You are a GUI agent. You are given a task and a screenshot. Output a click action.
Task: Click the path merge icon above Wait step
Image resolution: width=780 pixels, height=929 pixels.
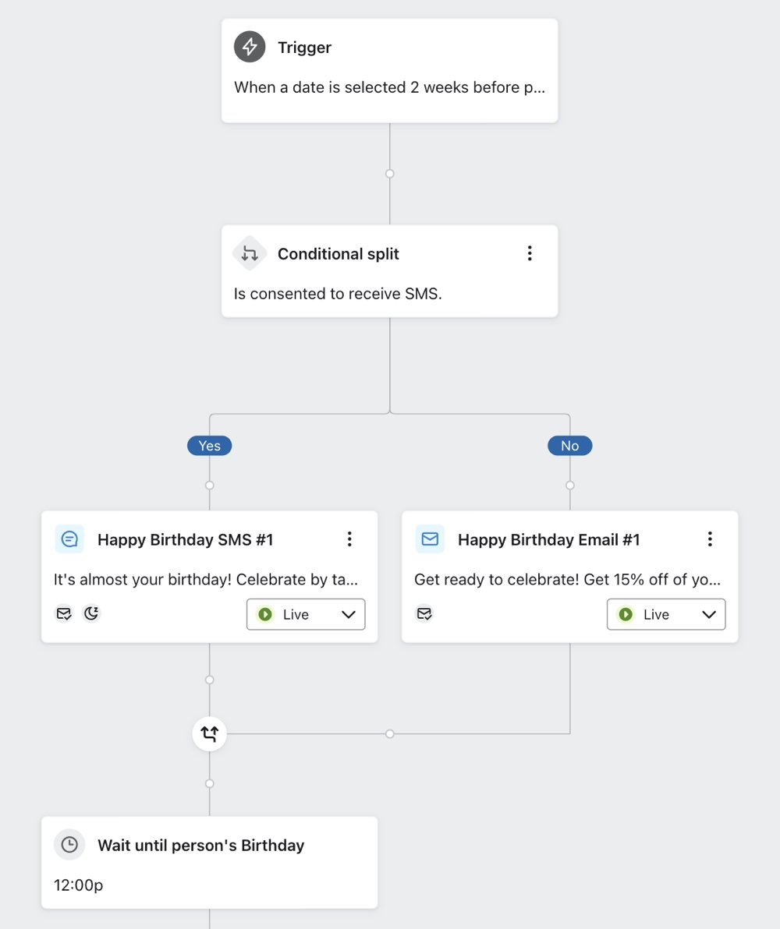pos(209,733)
